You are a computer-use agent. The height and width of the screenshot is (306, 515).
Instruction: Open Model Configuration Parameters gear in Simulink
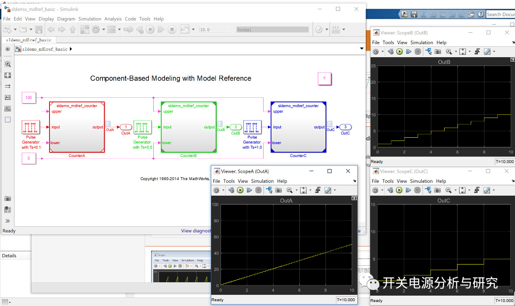[96, 29]
